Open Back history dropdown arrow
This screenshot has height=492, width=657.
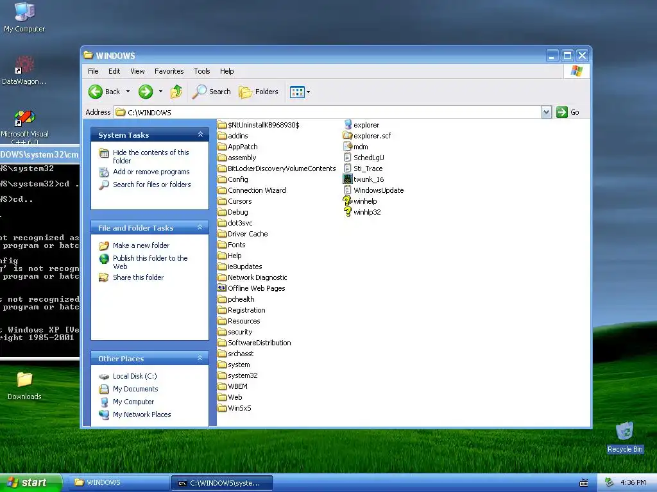(128, 92)
